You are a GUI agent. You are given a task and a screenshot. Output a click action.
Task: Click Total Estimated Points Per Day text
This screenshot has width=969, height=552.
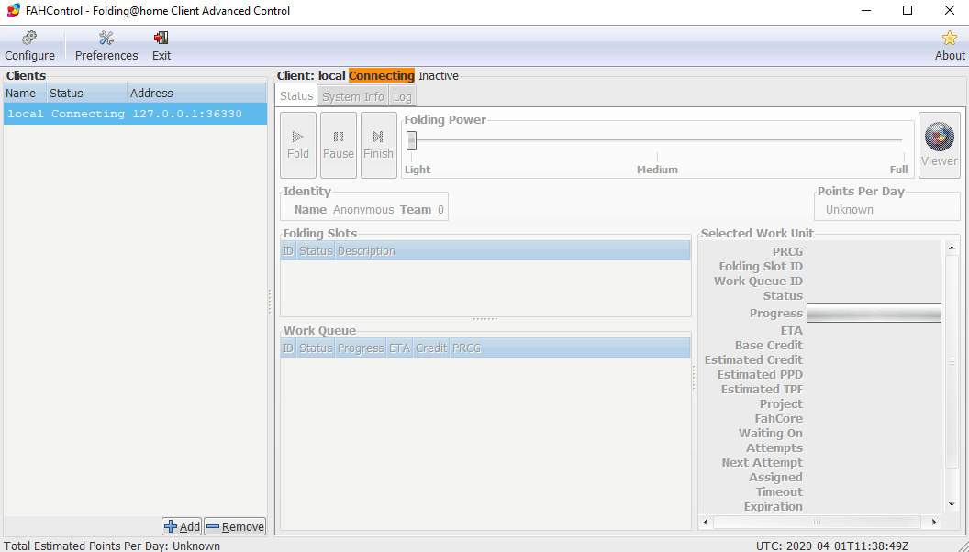pos(112,546)
